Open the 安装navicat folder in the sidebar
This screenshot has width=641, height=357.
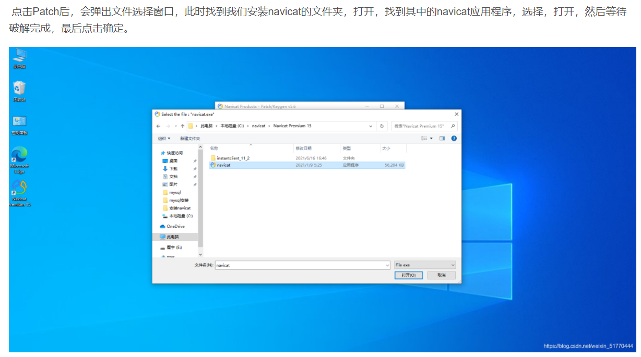tap(177, 208)
